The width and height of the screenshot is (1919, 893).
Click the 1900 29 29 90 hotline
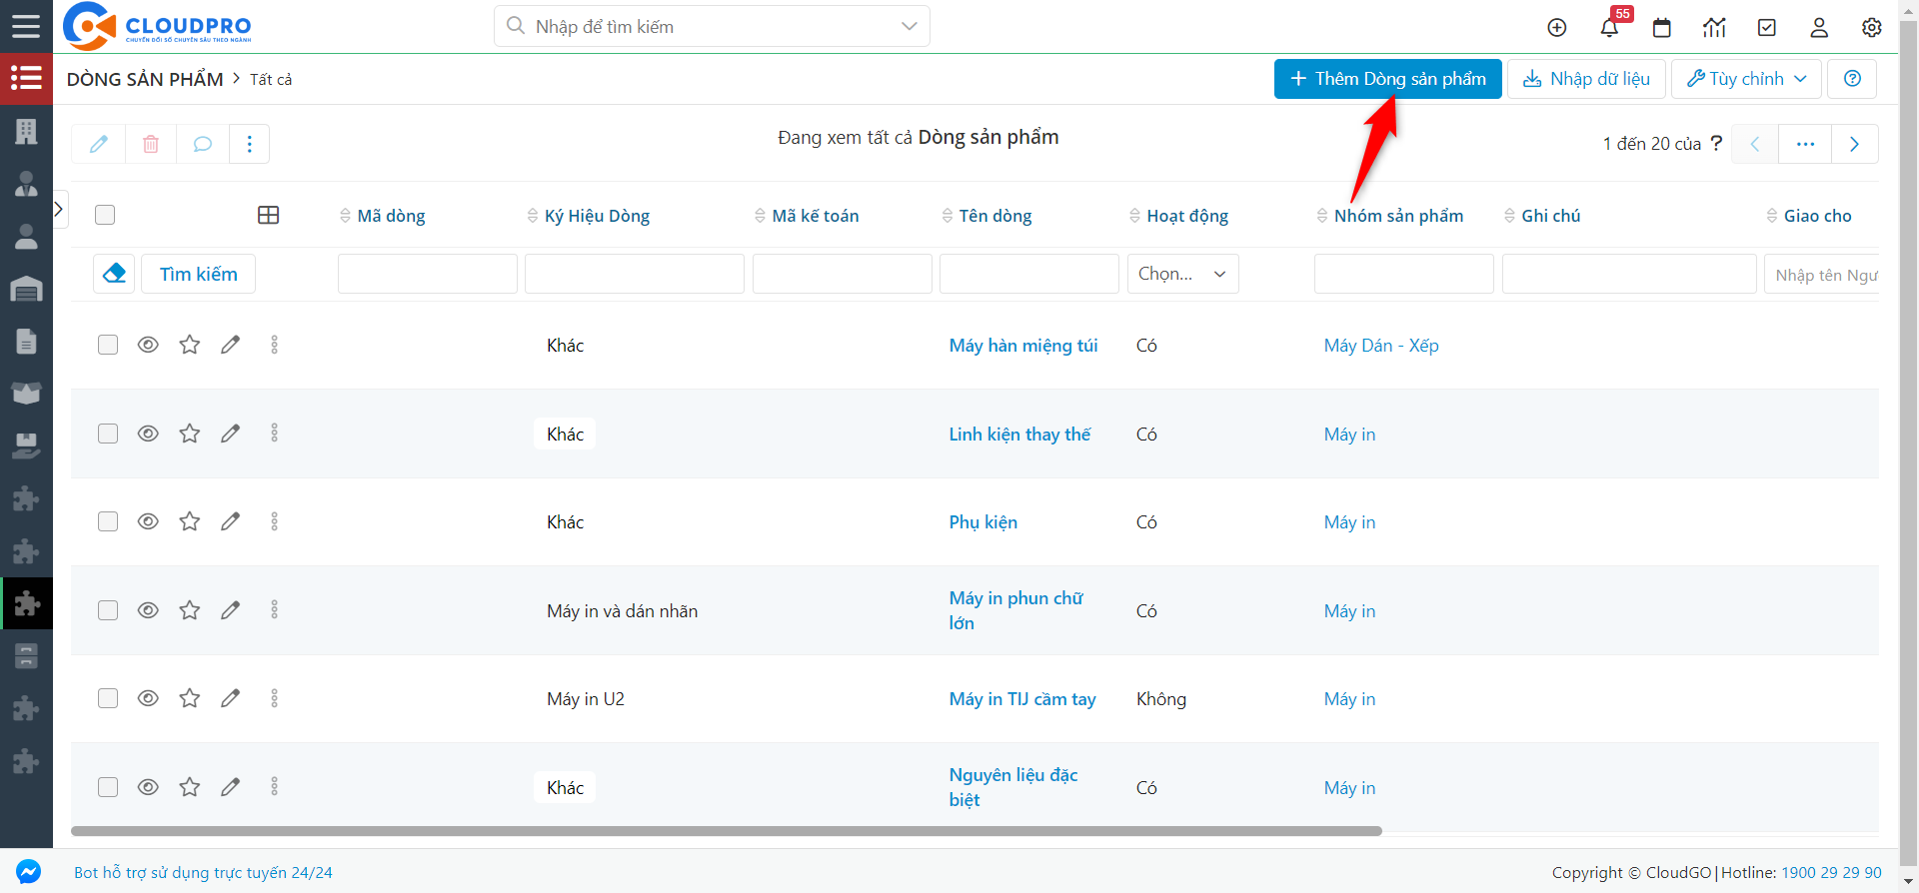(1831, 873)
